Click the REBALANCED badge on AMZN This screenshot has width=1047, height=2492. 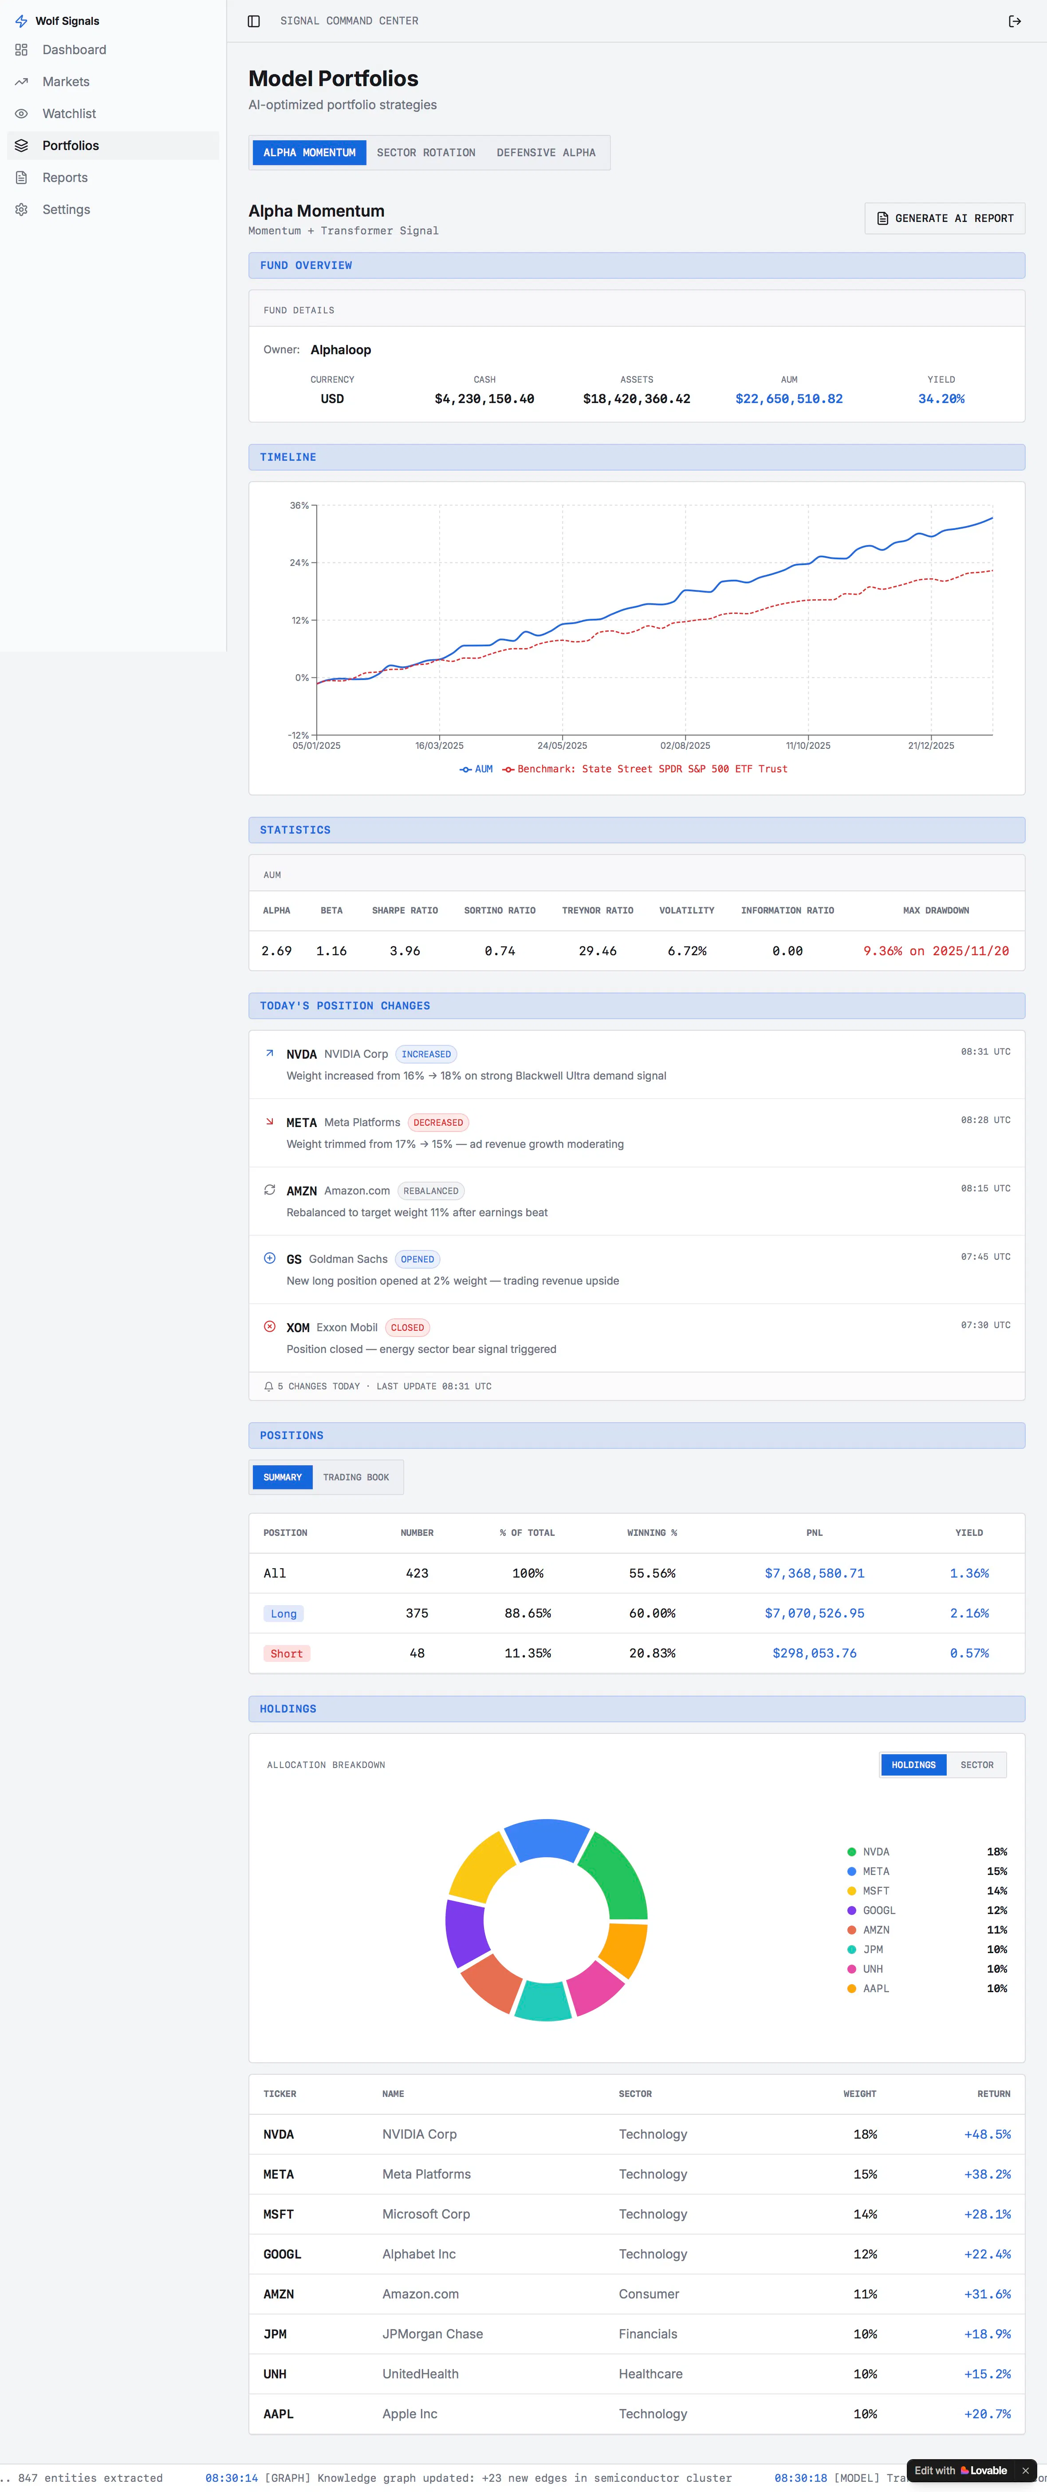(x=431, y=1191)
